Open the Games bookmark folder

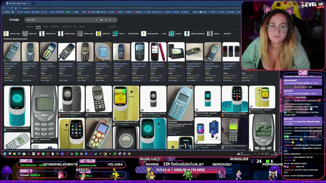[x=148, y=12]
